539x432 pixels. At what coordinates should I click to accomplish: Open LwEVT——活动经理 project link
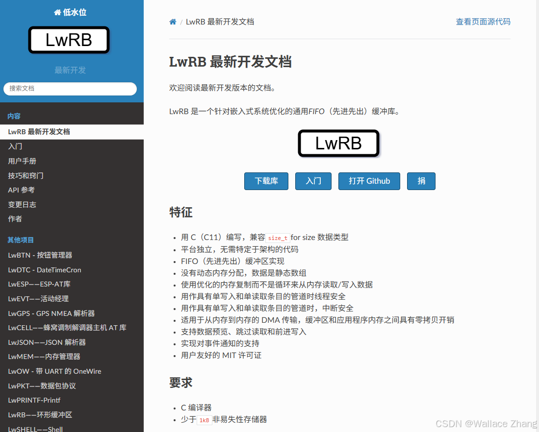tap(72, 299)
